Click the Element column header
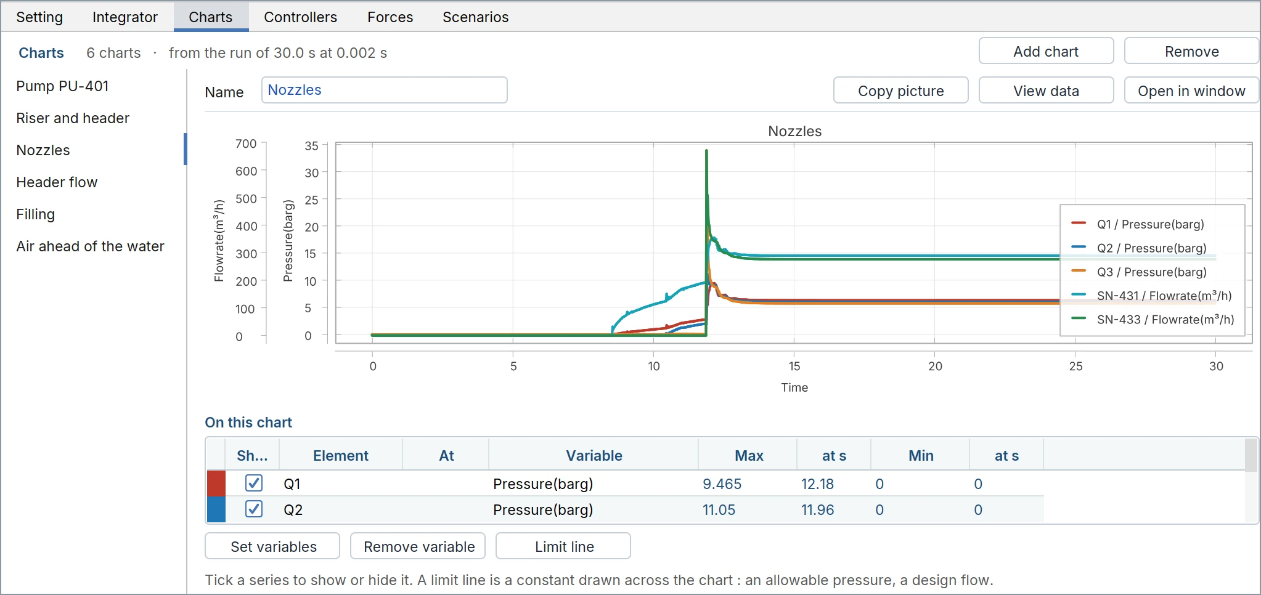This screenshot has width=1261, height=595. coord(341,456)
